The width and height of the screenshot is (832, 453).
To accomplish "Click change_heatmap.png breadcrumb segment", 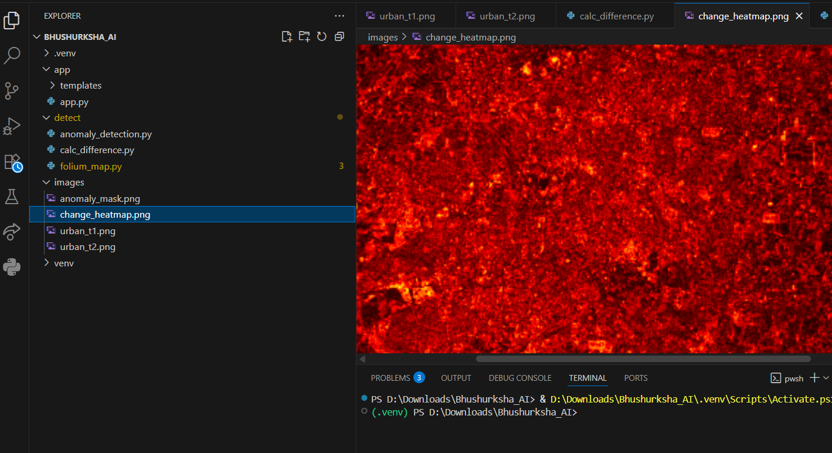I will tap(471, 37).
